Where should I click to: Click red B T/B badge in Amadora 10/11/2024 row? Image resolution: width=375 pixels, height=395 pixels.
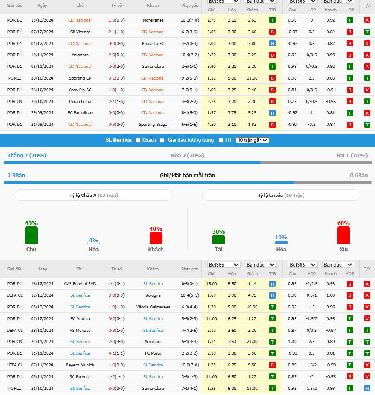pos(272,55)
